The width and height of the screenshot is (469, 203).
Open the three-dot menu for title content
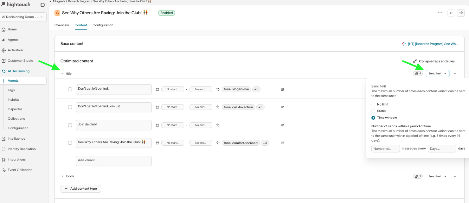[455, 73]
